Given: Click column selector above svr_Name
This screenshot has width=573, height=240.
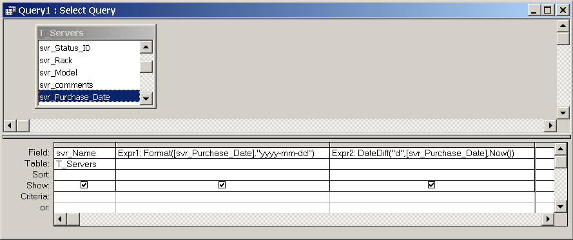Looking at the screenshot, I should point(85,145).
